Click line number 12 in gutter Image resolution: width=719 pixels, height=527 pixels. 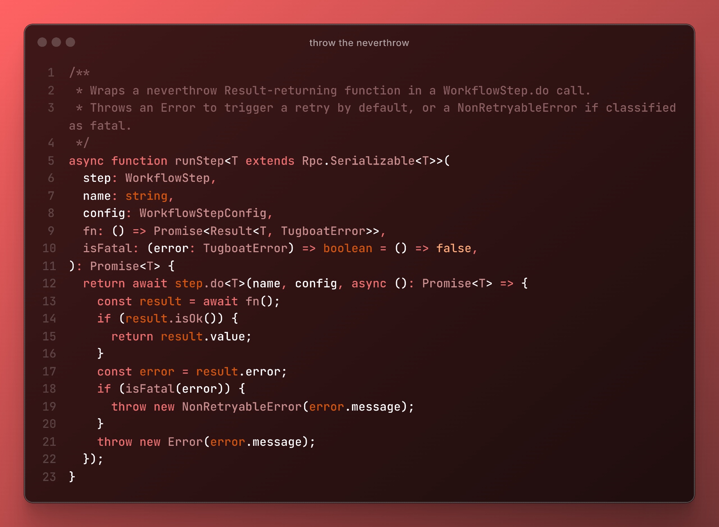pos(49,283)
